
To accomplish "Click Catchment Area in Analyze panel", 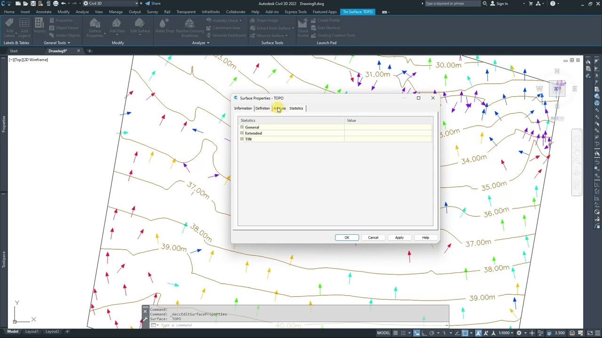I will click(x=223, y=28).
